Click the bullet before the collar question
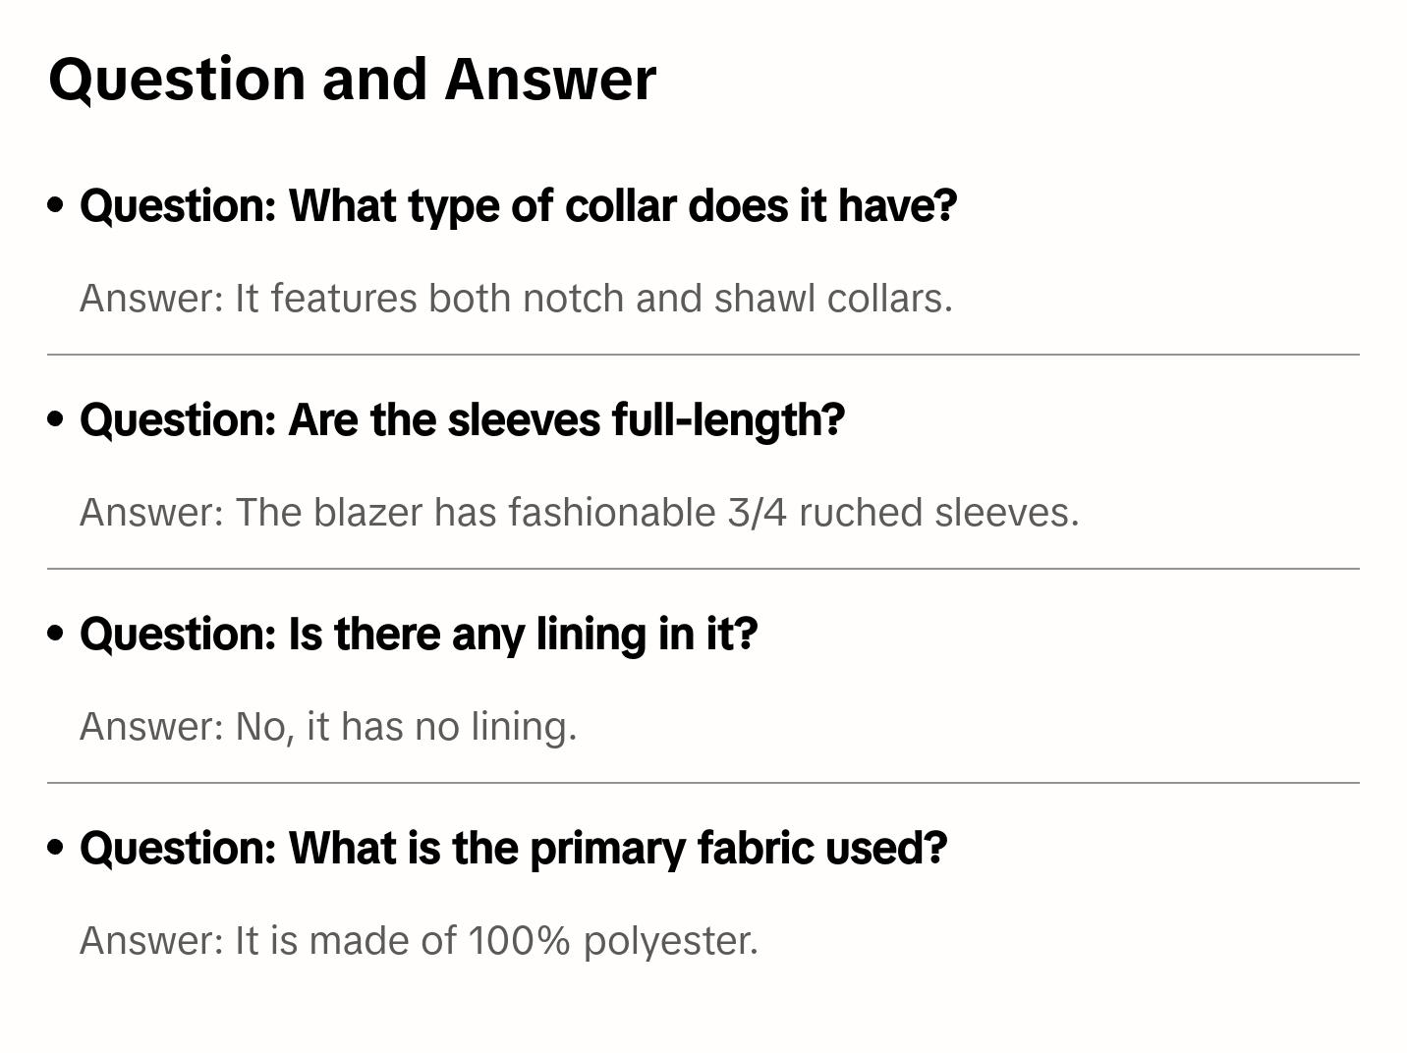Image resolution: width=1407 pixels, height=1053 pixels. [x=56, y=205]
